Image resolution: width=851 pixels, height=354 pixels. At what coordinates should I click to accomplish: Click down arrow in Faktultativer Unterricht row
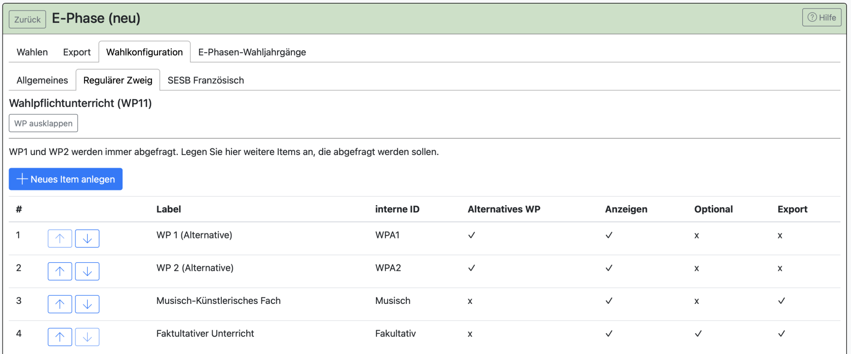tap(87, 337)
